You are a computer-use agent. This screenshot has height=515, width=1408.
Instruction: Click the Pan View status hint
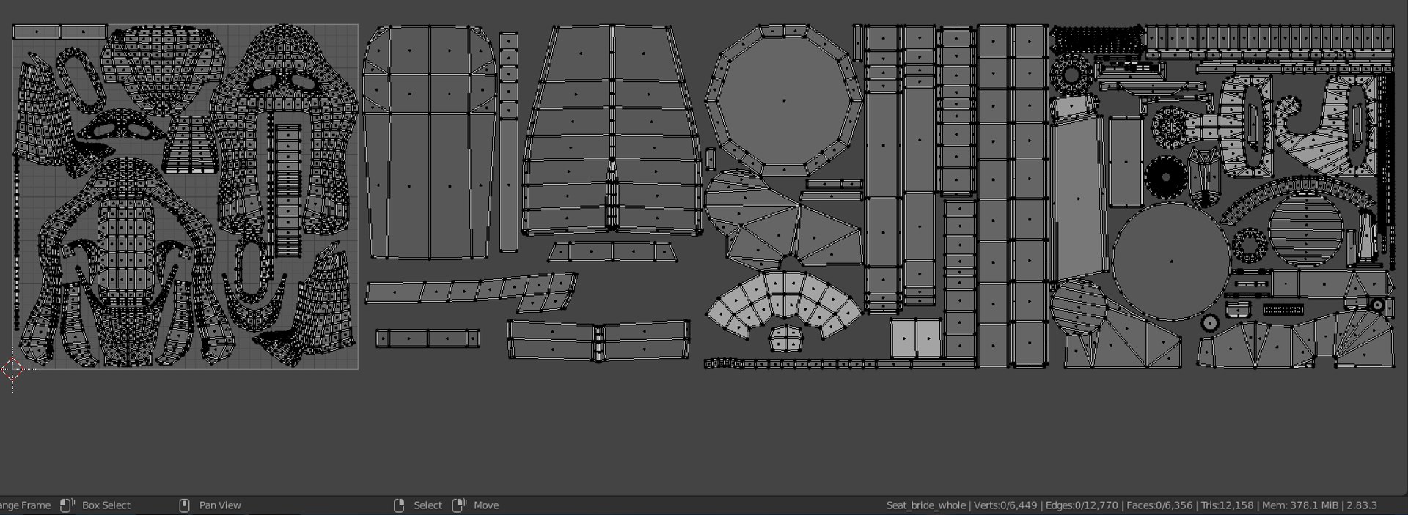click(220, 505)
